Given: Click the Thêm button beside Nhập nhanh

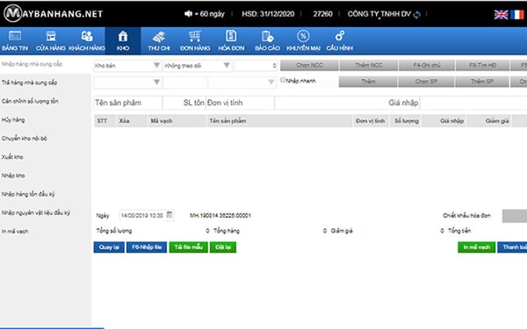Looking at the screenshot, I should [368, 82].
